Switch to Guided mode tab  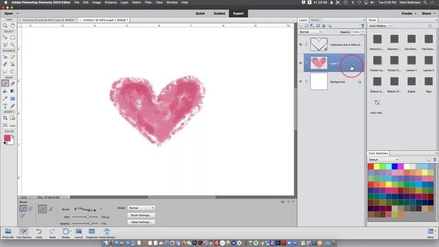tap(219, 14)
